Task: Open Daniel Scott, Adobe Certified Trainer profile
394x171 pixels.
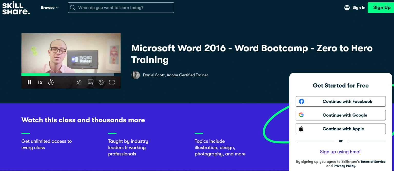Action: (175, 75)
